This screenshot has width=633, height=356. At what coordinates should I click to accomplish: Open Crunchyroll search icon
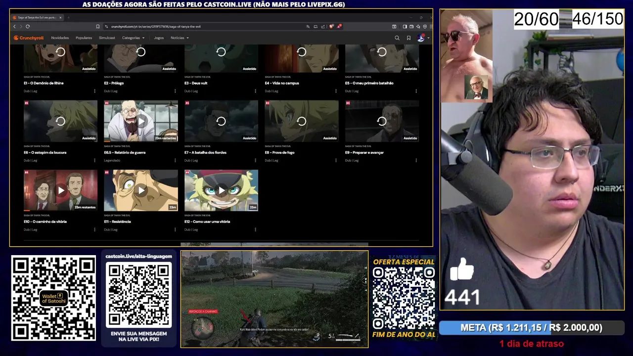[397, 38]
